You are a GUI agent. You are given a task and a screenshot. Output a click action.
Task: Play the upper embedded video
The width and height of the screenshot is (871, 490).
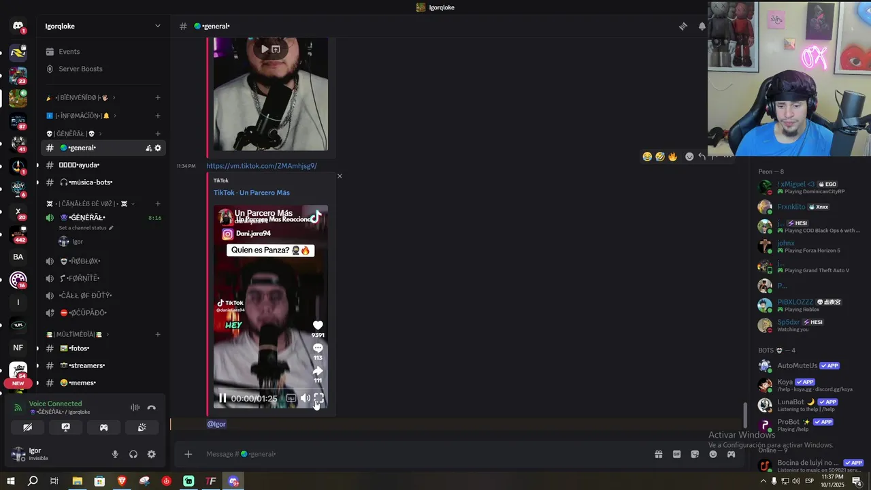(265, 49)
